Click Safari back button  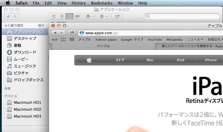(x=55, y=33)
